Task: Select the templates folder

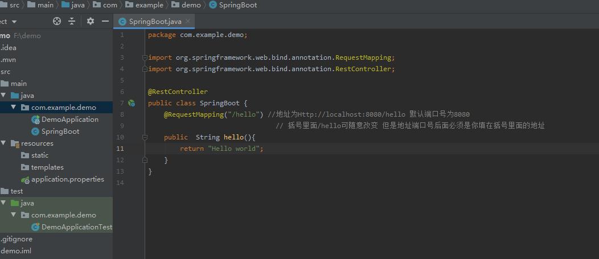Action: pos(47,167)
